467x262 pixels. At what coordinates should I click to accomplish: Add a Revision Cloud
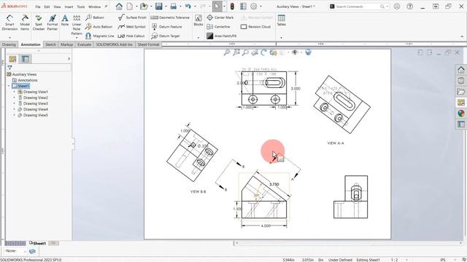[x=255, y=27]
